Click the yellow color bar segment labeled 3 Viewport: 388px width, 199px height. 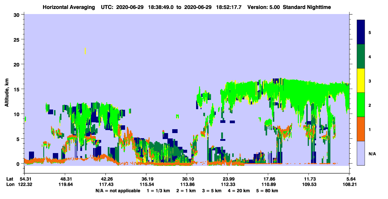tap(361, 81)
